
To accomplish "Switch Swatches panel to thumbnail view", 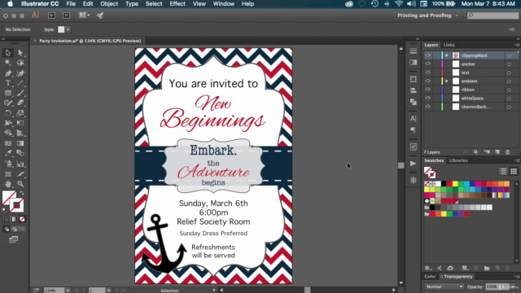I will point(514,172).
